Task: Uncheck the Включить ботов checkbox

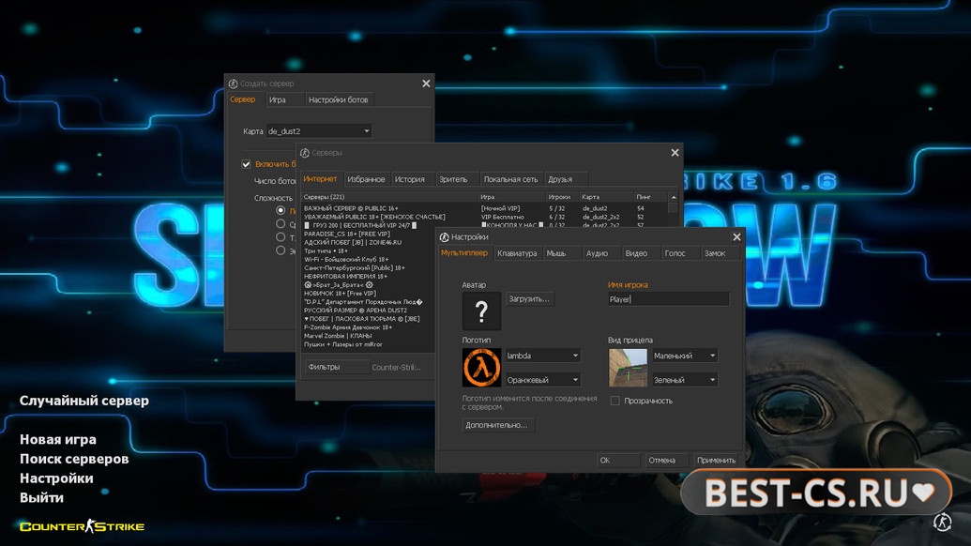Action: click(x=246, y=164)
